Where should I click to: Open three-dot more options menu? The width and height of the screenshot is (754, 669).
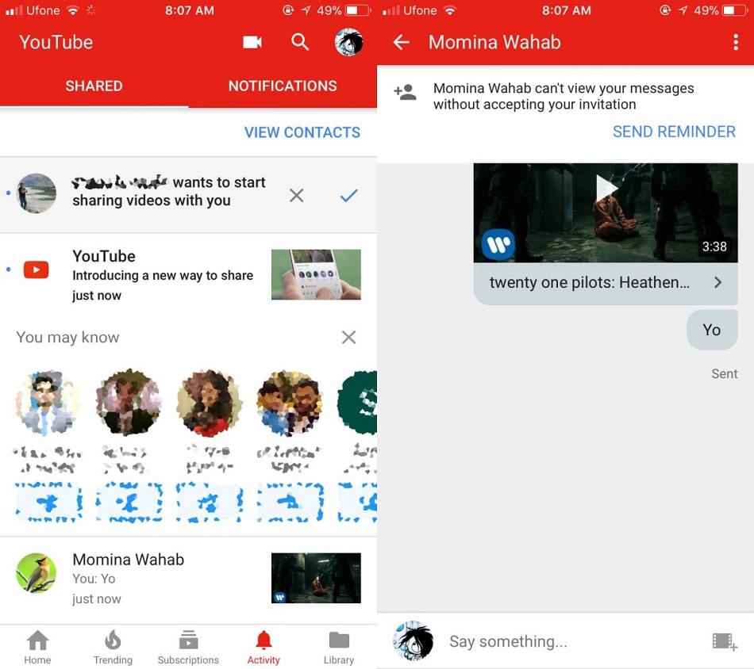[x=735, y=42]
